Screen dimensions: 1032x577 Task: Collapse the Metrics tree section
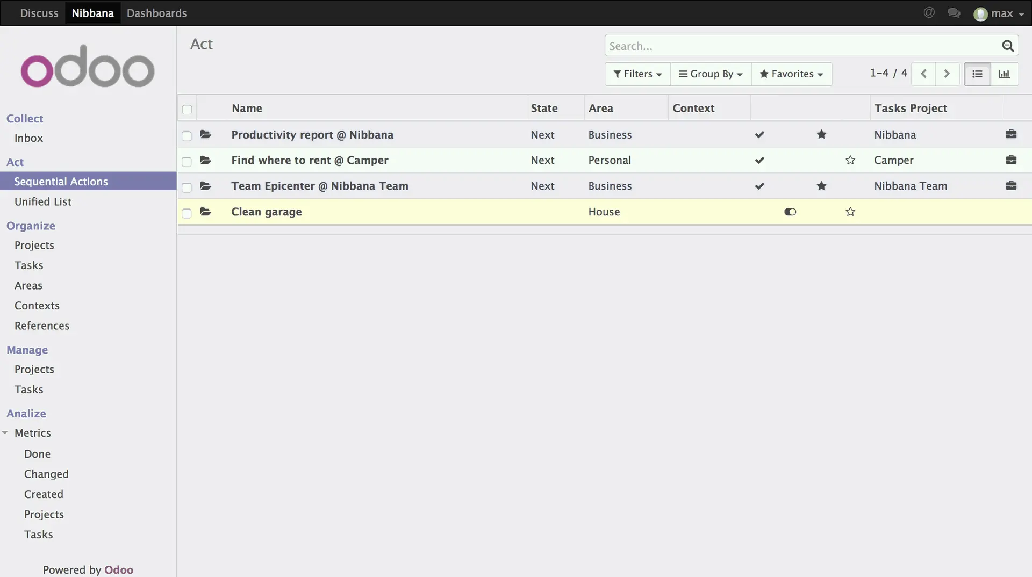coord(5,433)
